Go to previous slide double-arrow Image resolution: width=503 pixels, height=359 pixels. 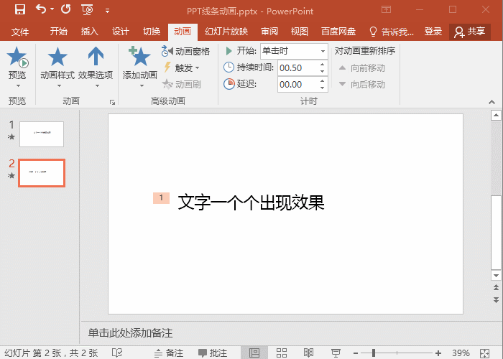(496, 287)
